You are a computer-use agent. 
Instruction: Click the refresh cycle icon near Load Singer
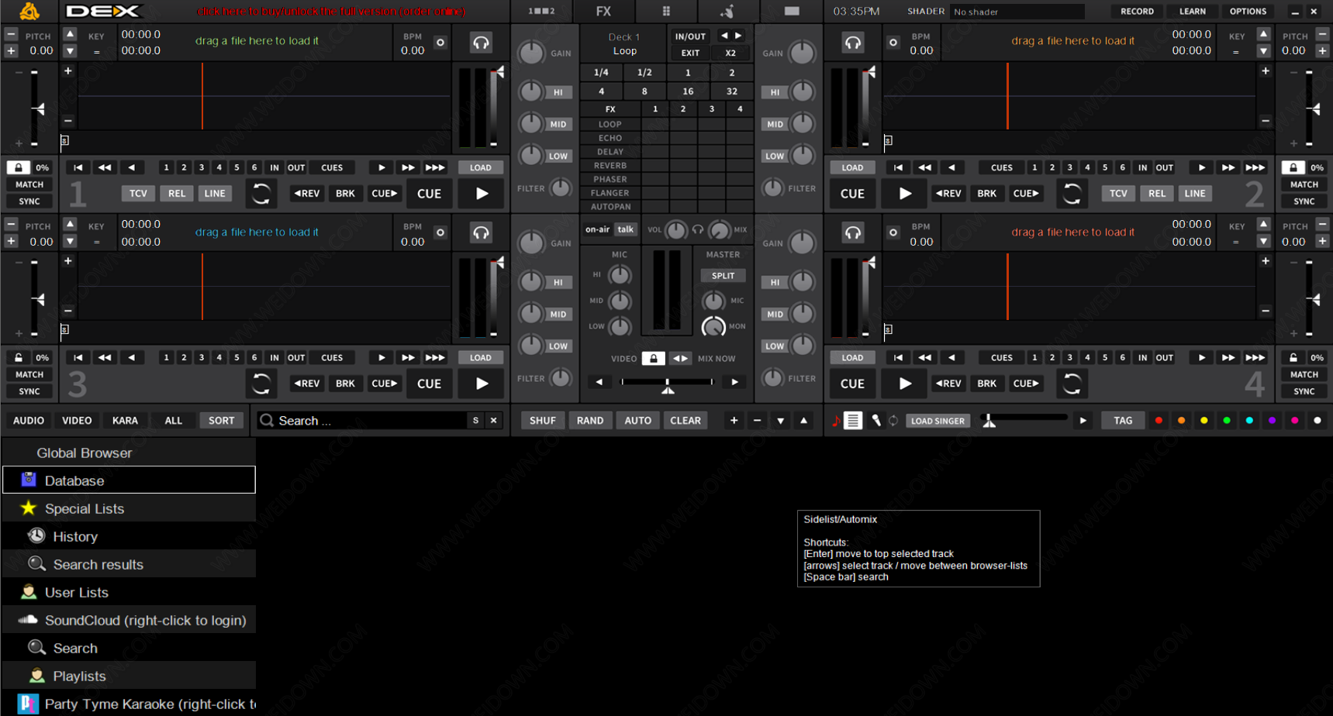coord(893,421)
